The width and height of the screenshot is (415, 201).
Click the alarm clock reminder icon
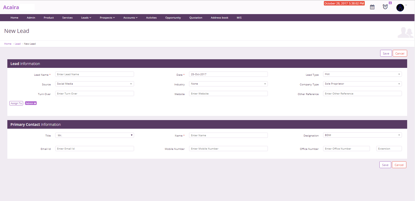click(385, 7)
